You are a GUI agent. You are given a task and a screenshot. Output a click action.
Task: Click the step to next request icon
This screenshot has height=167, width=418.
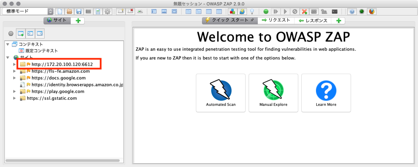point(276,11)
